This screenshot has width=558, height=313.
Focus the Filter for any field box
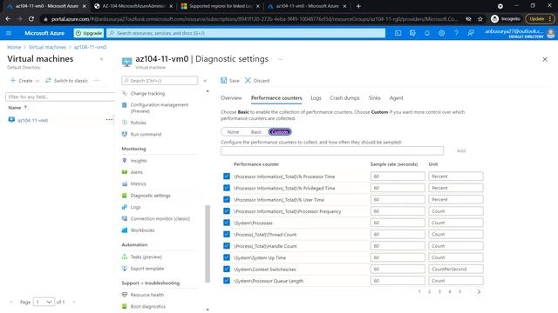(x=60, y=97)
